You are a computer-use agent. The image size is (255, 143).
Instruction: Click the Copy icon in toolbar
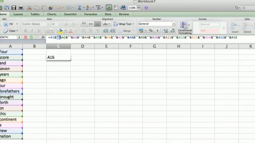[x=36, y=8]
